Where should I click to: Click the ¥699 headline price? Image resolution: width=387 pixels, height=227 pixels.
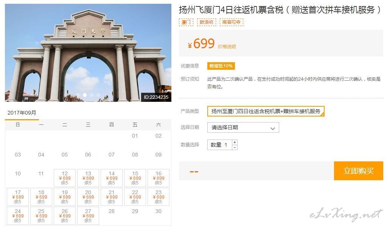pos(201,43)
